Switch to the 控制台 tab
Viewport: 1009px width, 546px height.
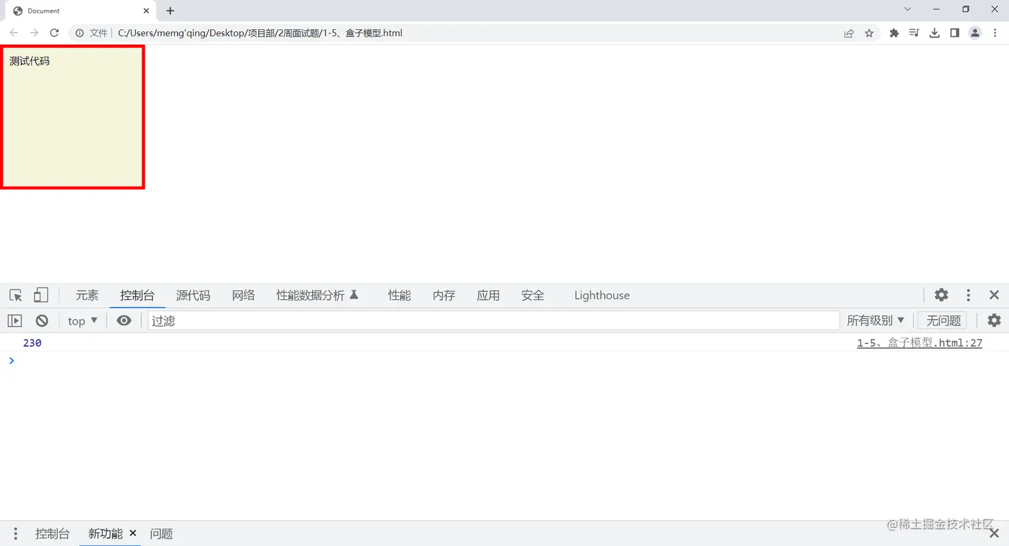click(137, 295)
